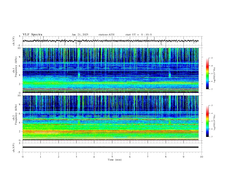Click time axis tick label "0"
The height and width of the screenshot is (176, 227).
tap(23, 157)
